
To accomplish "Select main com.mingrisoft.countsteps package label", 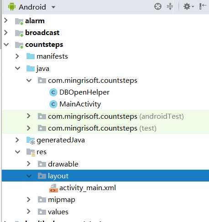I will click(93, 81).
